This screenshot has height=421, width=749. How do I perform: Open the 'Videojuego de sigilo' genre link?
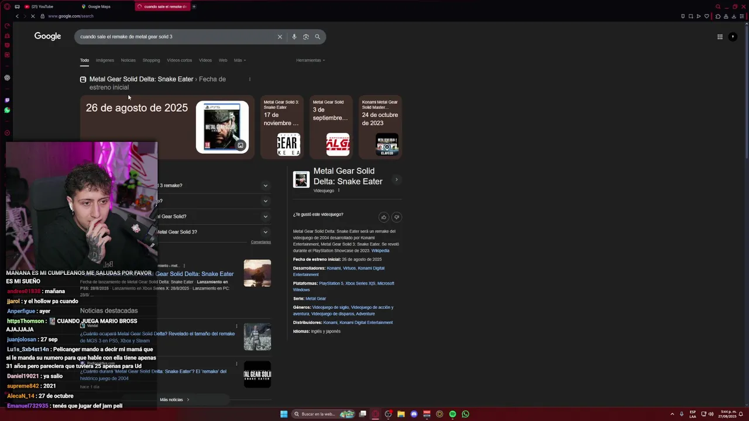point(331,307)
